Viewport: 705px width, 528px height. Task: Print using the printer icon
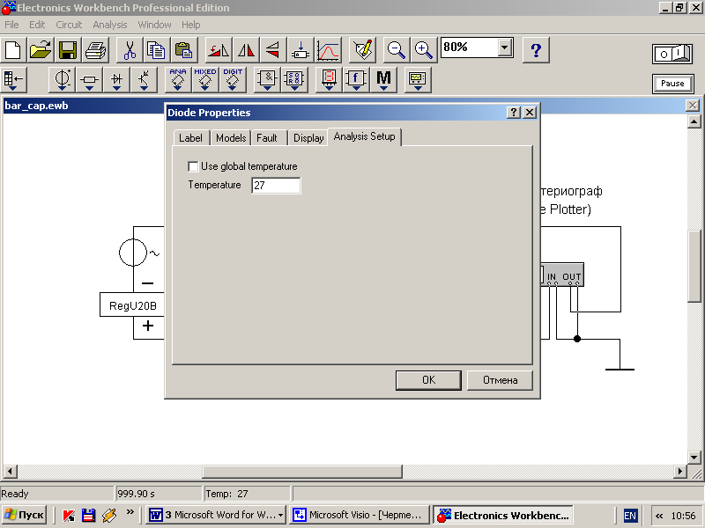95,50
